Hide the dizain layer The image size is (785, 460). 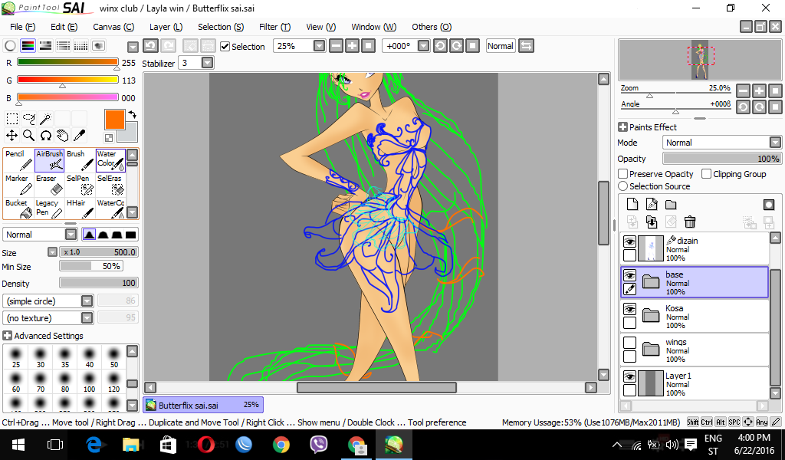coord(630,242)
